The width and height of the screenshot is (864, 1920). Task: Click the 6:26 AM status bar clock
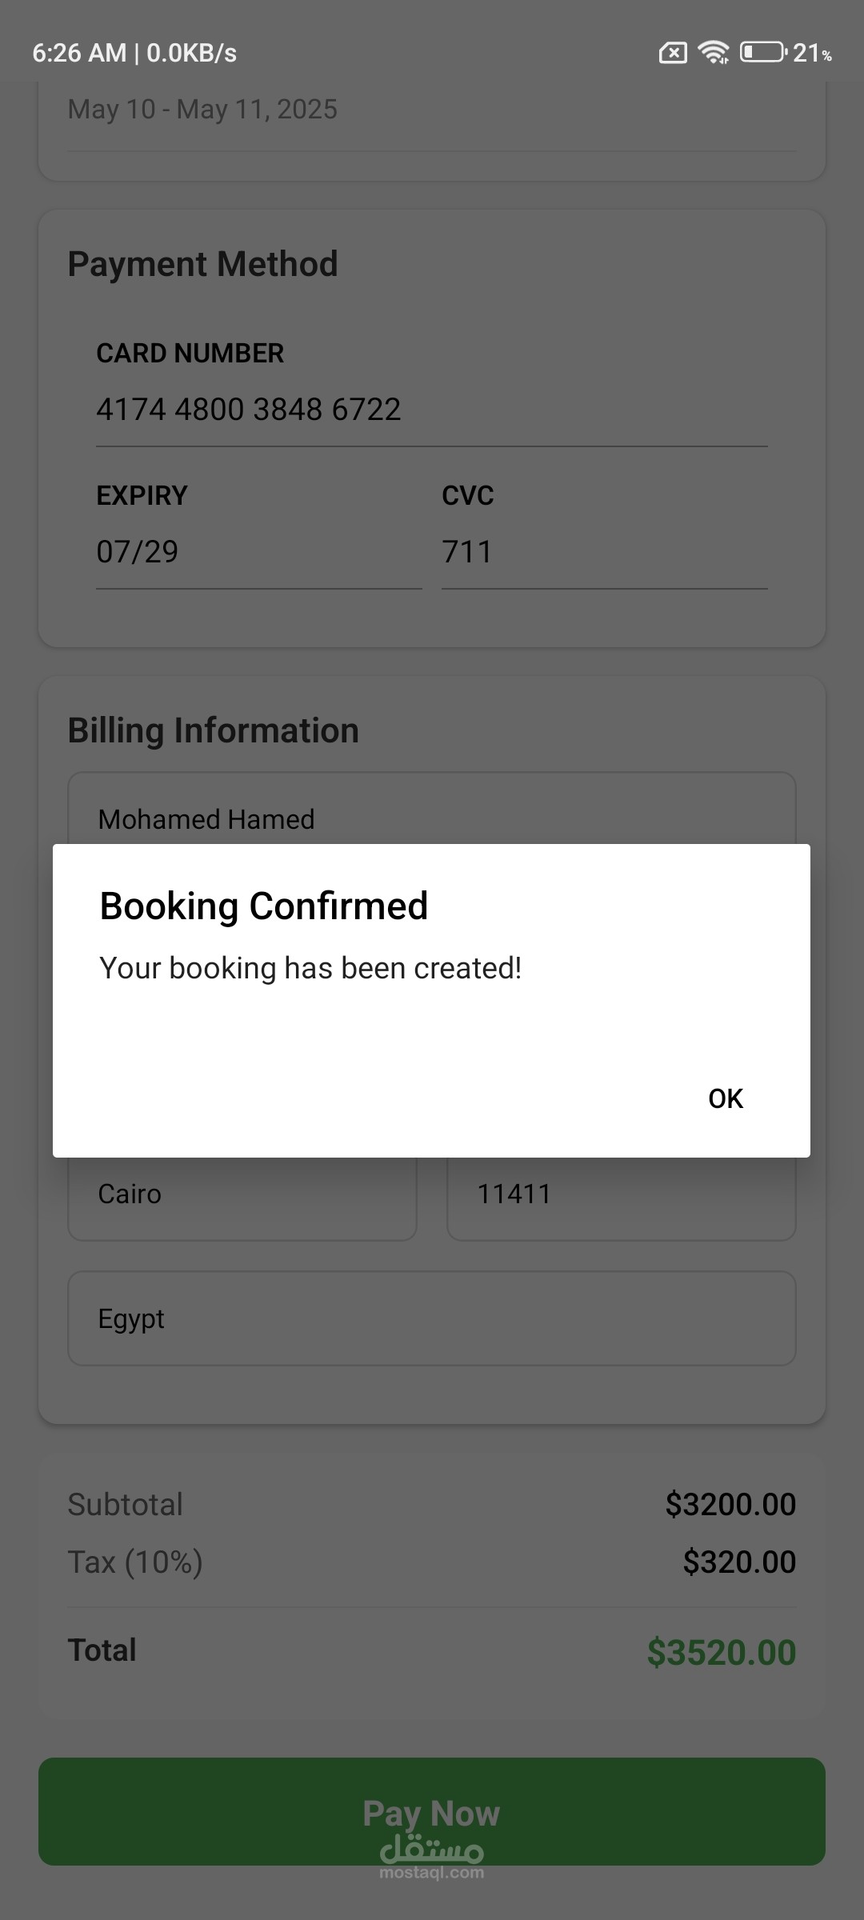pyautogui.click(x=78, y=53)
